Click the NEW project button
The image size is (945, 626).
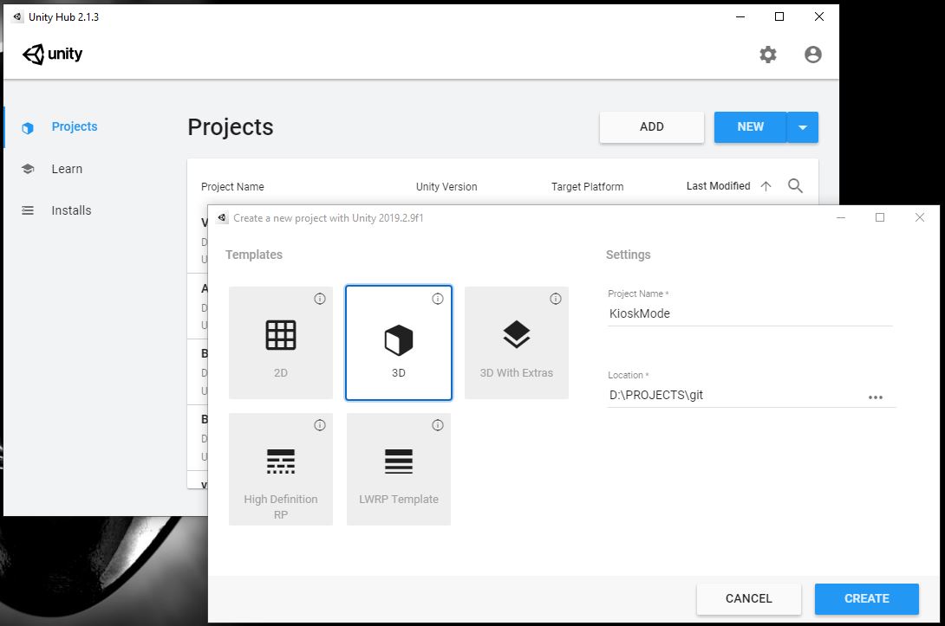(750, 127)
